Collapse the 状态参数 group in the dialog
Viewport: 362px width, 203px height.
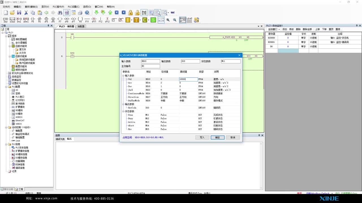tap(123, 111)
